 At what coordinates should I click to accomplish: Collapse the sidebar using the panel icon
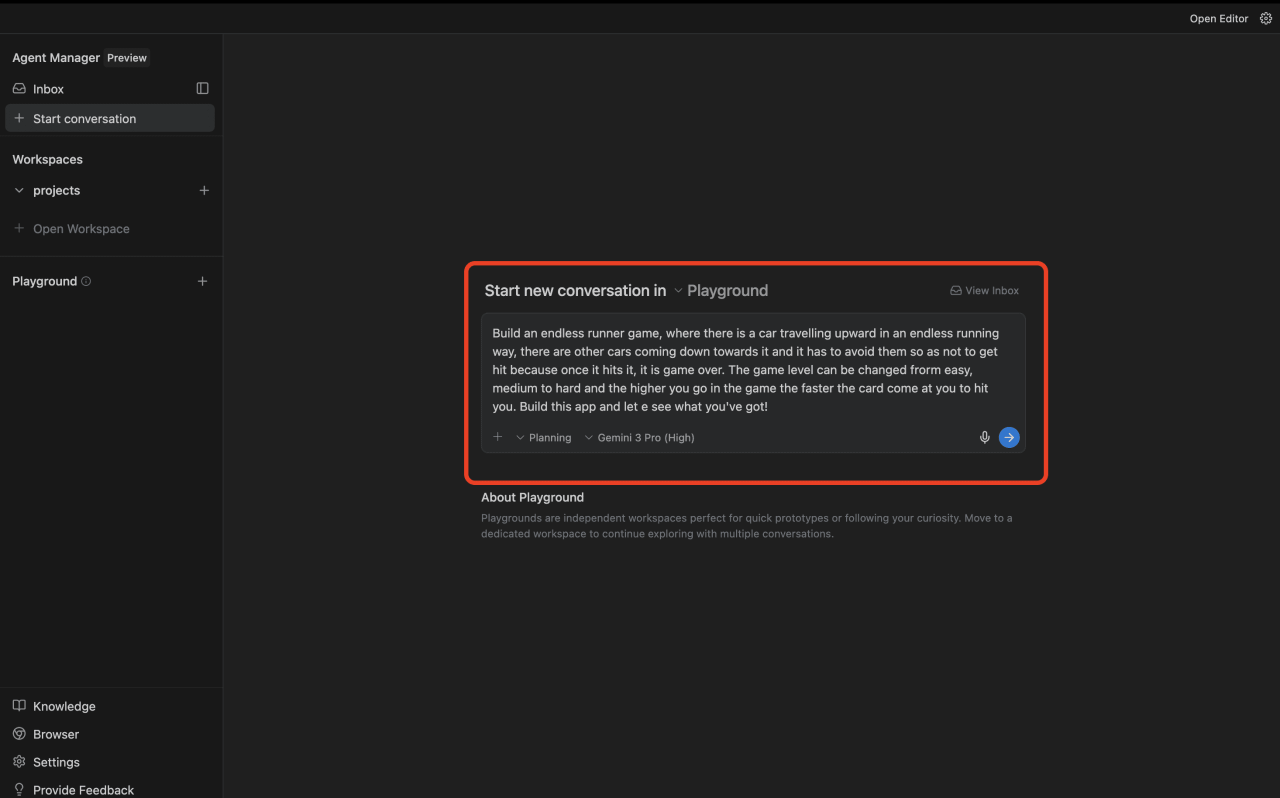(x=202, y=88)
